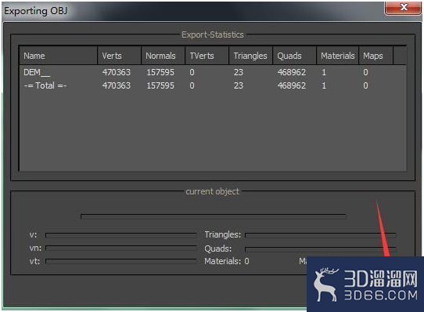Click the Maps column header
424x312 pixels.
tap(375, 56)
